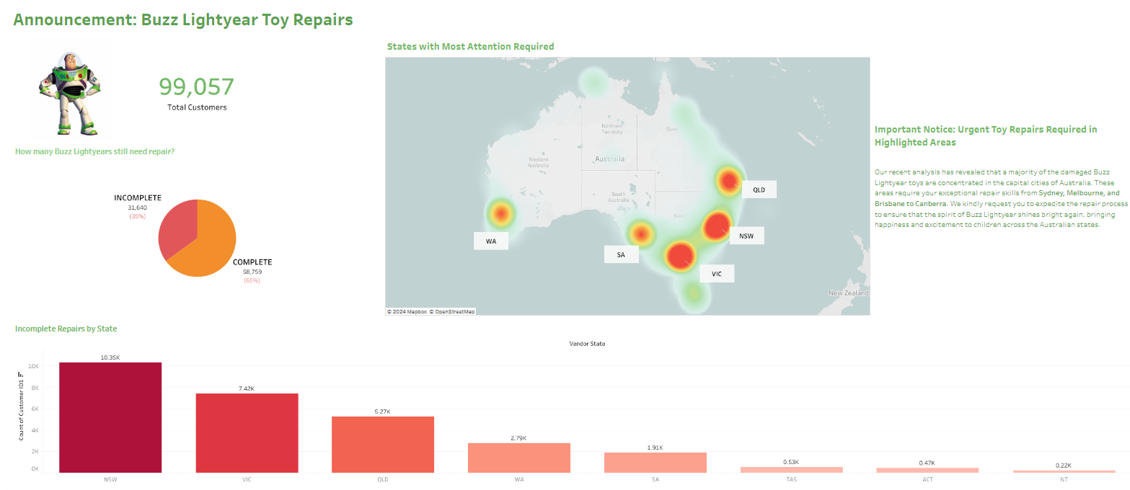Select the SA bar in the chart
The width and height of the screenshot is (1130, 490).
coord(656,463)
